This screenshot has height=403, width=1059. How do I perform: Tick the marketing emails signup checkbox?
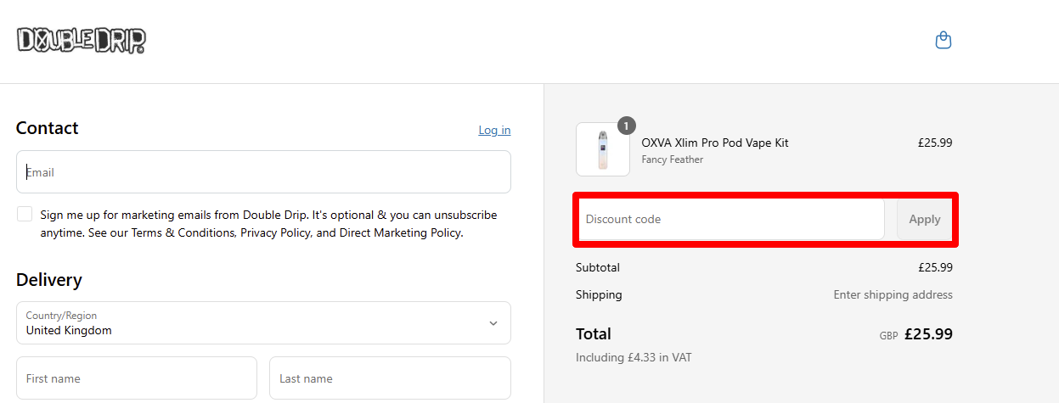click(25, 214)
